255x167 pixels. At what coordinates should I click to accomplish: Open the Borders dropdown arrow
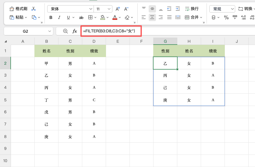click(95, 17)
